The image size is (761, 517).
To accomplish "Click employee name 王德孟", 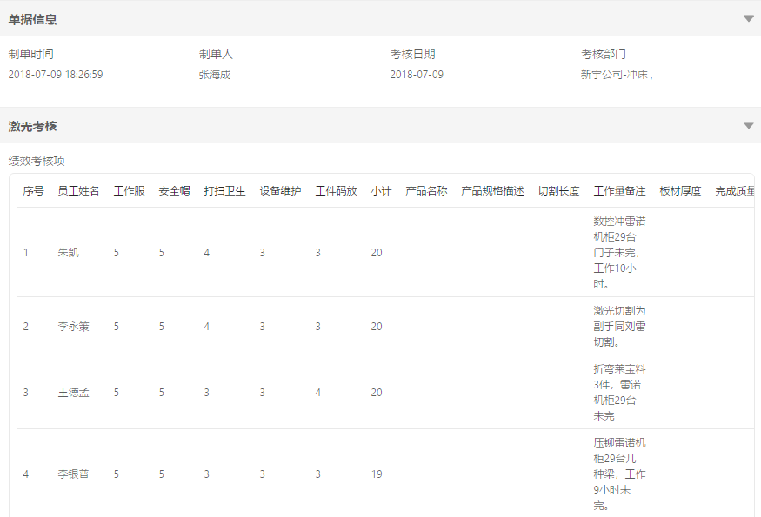I will [x=73, y=393].
